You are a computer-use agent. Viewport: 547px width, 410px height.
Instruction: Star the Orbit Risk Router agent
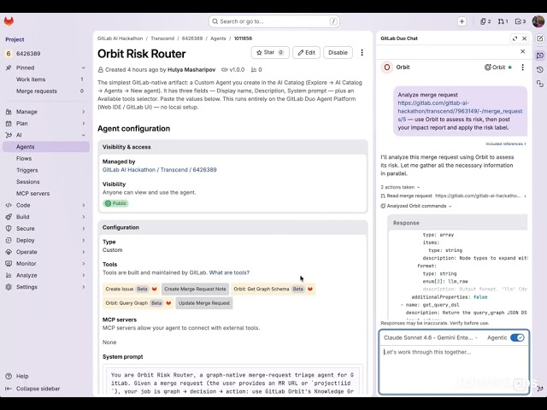click(270, 53)
